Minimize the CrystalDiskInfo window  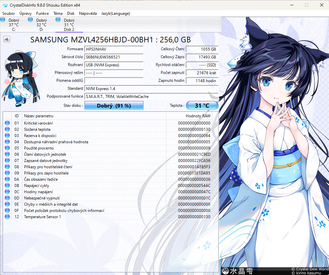point(292,5)
